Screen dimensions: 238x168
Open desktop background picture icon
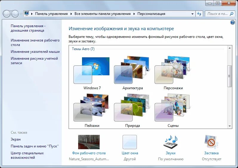point(89,142)
